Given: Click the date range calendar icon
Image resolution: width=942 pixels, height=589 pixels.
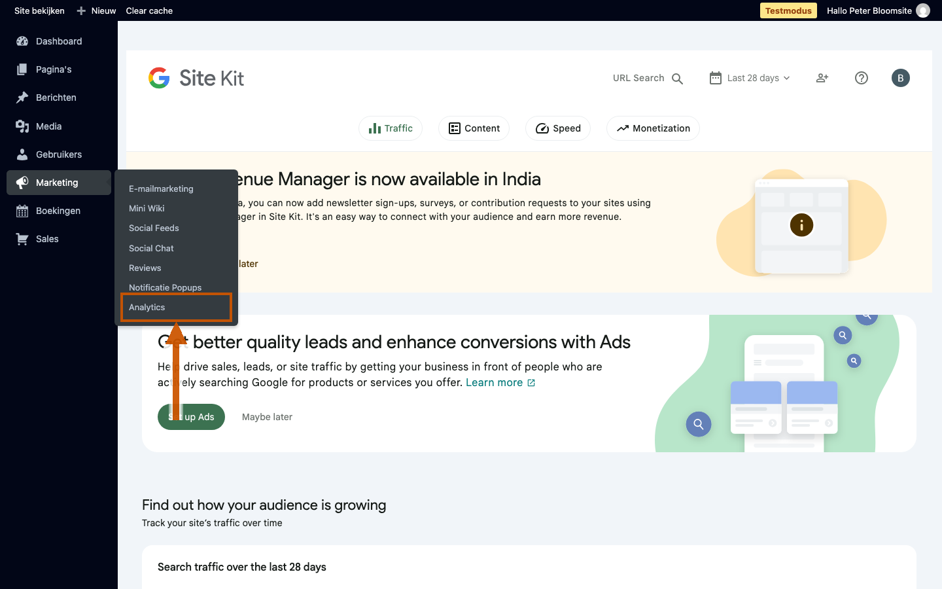Looking at the screenshot, I should click(716, 78).
